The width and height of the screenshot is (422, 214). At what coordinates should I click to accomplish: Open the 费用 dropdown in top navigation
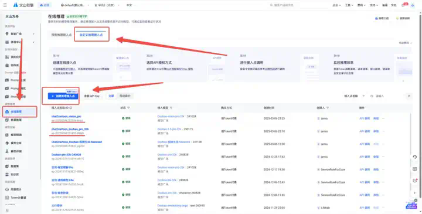[361, 5]
